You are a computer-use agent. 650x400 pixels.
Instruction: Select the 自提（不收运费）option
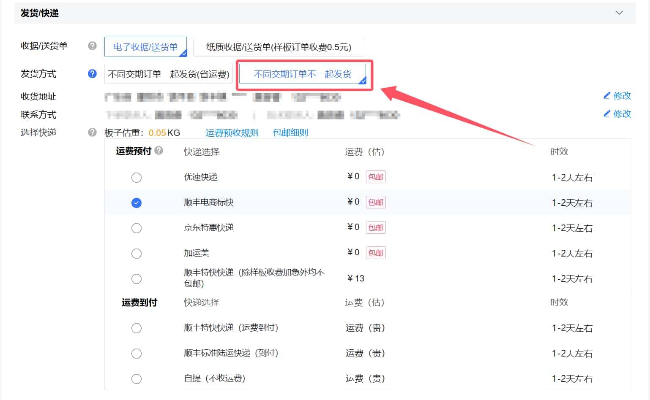click(x=137, y=378)
